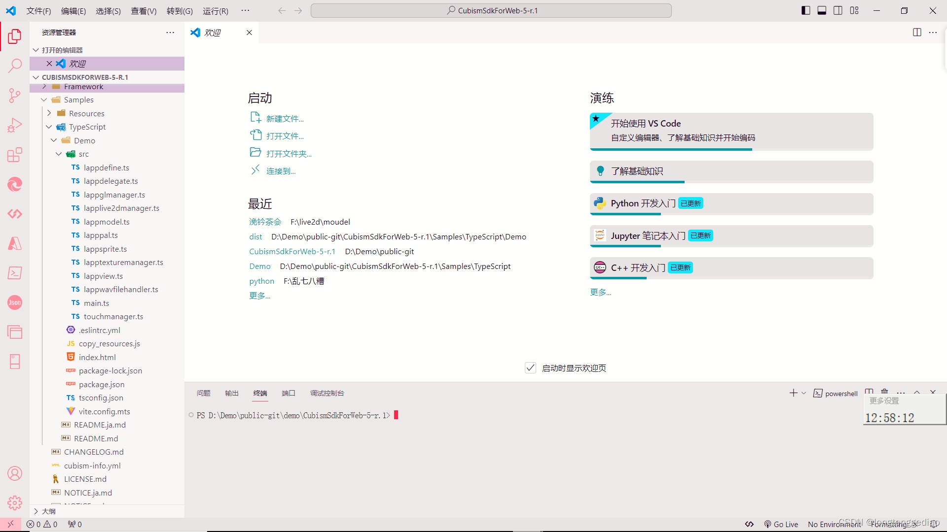Open the Run menu
The image size is (947, 532).
[x=216, y=11]
